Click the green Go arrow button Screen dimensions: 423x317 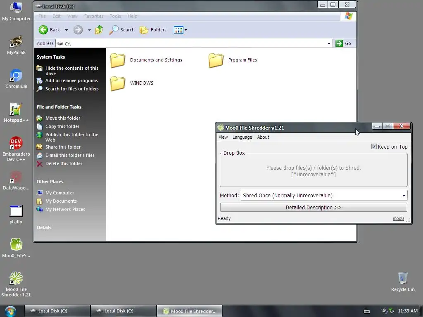tap(339, 43)
